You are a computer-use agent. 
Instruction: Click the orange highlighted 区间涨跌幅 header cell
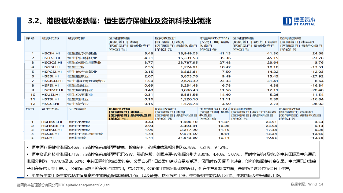point(131,114)
